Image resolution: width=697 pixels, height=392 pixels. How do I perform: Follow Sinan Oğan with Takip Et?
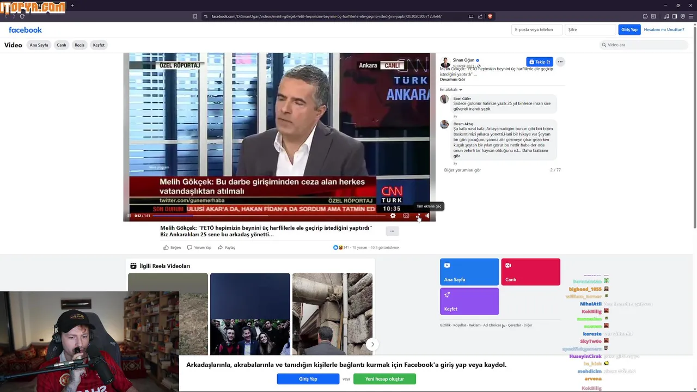pos(540,62)
